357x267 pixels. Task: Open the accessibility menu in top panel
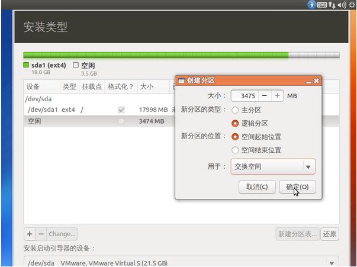pos(312,5)
